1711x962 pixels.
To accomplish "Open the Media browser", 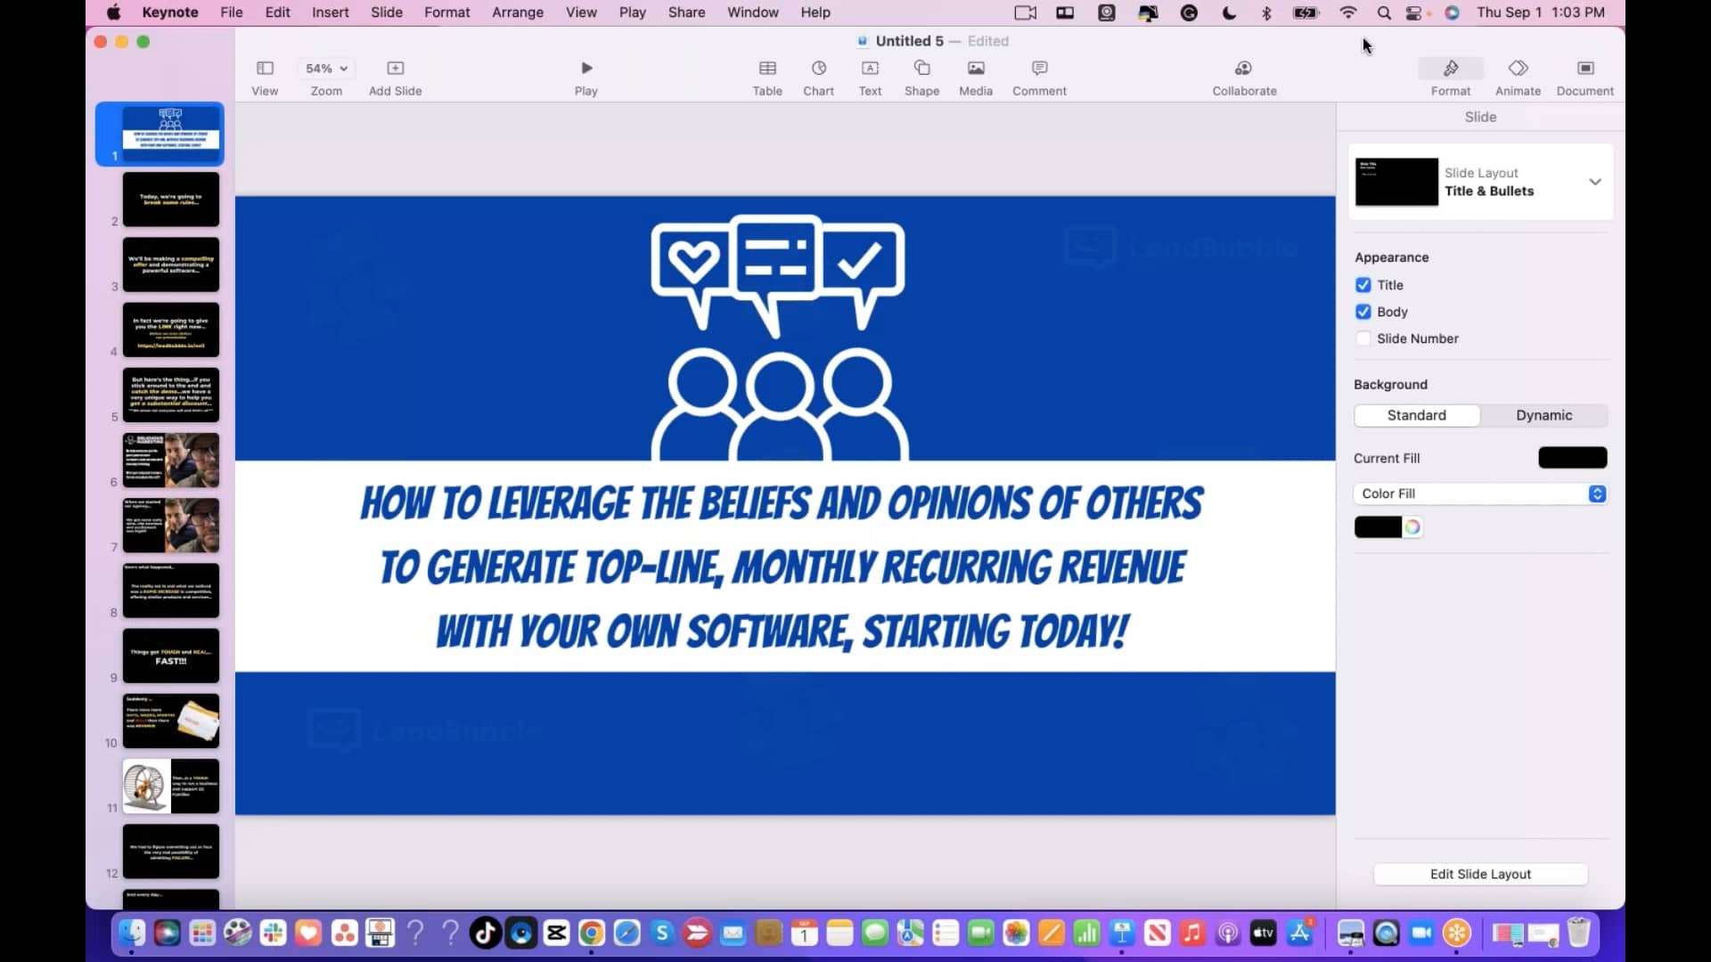I will tap(975, 76).
